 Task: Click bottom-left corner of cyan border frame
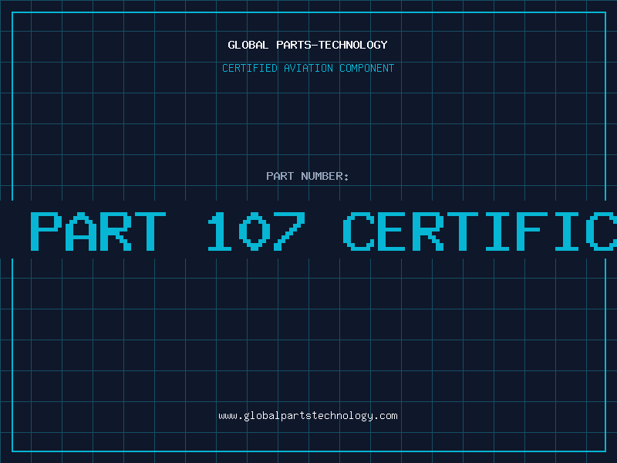click(x=12, y=451)
